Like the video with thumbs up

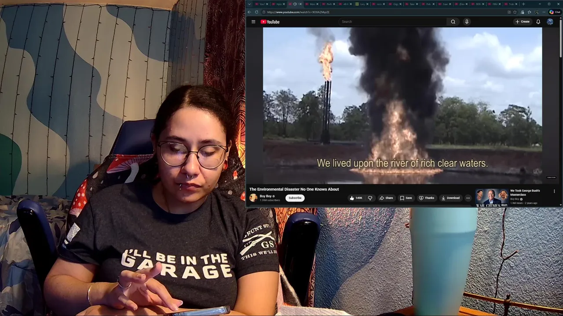tap(356, 198)
